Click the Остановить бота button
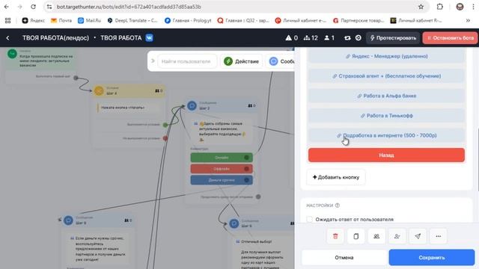The width and height of the screenshot is (479, 269). 451,38
